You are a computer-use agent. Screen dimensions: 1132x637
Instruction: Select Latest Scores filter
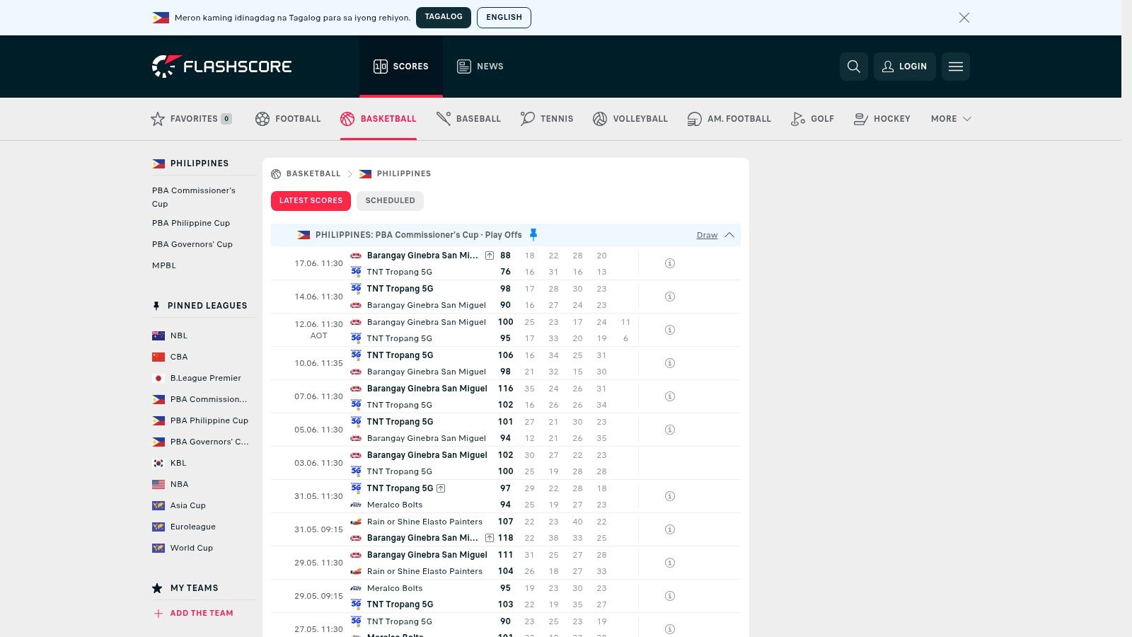pyautogui.click(x=311, y=201)
